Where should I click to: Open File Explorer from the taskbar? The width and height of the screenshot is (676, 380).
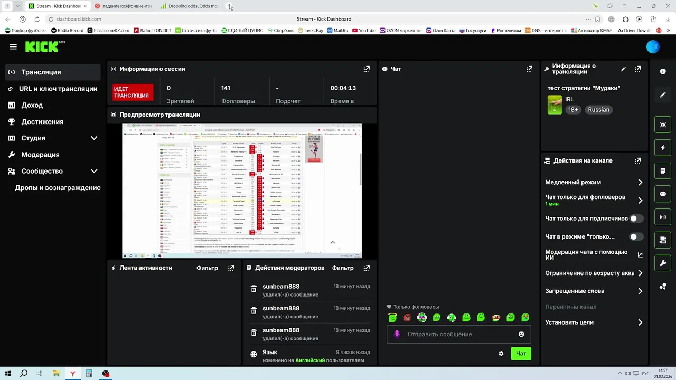click(56, 374)
